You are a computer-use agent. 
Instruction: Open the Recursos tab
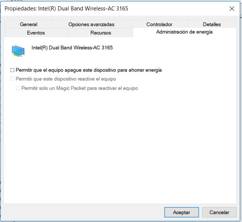point(100,33)
